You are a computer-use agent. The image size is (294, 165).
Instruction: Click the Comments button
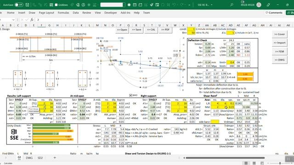(274, 13)
